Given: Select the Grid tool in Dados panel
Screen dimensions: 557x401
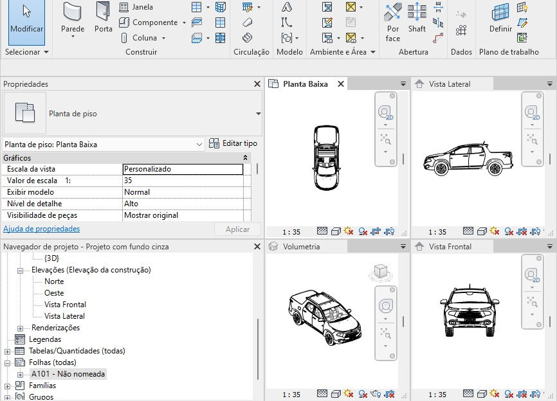Looking at the screenshot, I should pyautogui.click(x=461, y=30).
